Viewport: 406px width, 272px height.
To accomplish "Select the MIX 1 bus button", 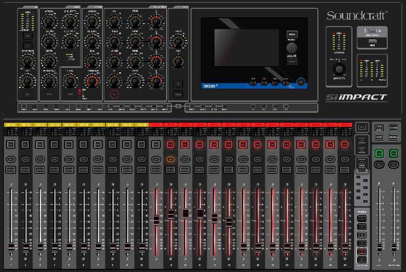I will point(24,106).
